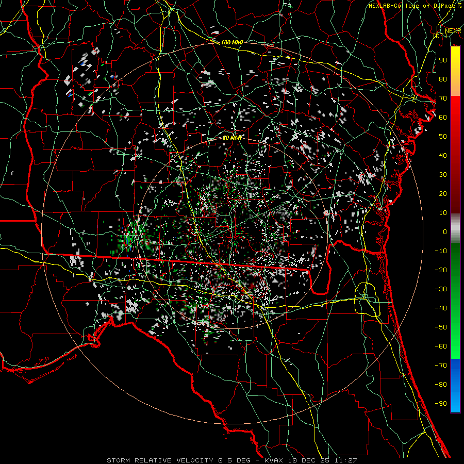Click the "50" value on the velocity scale

click(443, 137)
